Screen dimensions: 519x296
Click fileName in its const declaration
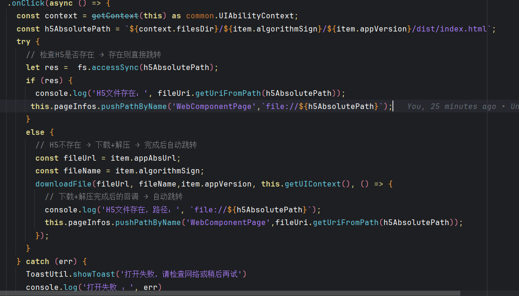(82, 171)
